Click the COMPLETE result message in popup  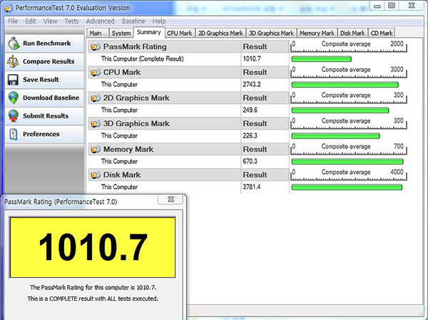point(93,299)
